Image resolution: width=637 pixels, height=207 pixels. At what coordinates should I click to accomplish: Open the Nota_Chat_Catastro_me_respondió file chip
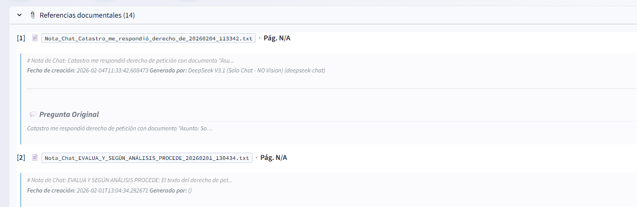point(149,38)
